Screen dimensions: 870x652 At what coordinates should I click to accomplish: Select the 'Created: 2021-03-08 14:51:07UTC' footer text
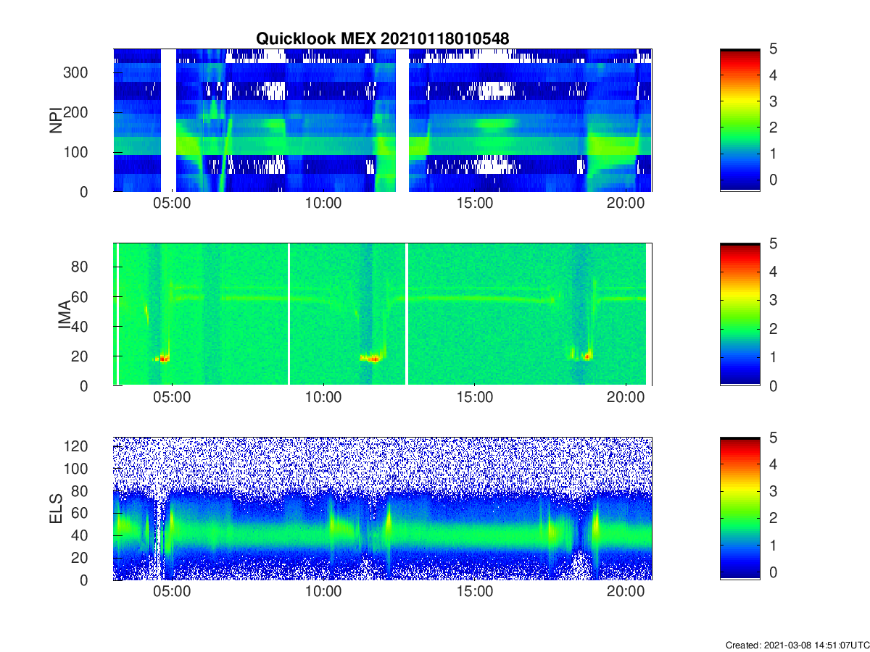click(x=797, y=645)
